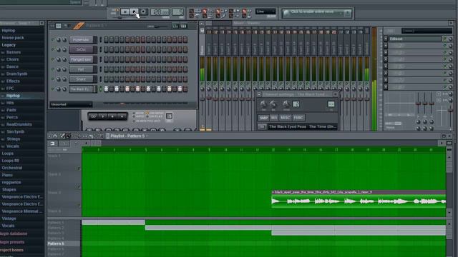Viewport: 458px width, 257px height.
Task: Click the first mixer EQ fader
Action: coord(419,103)
